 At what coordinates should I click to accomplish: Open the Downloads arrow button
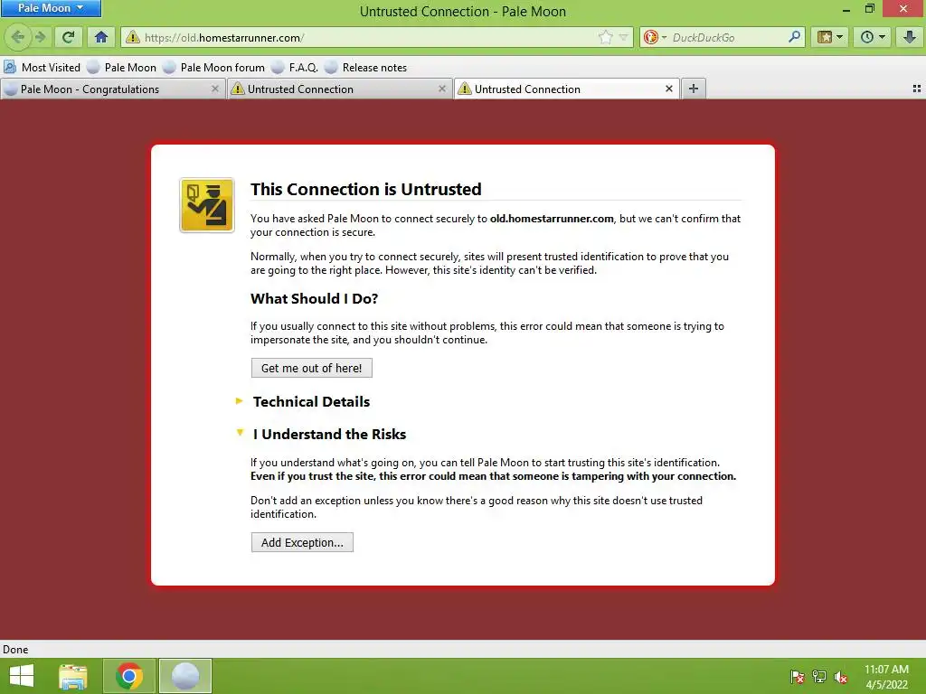point(910,37)
